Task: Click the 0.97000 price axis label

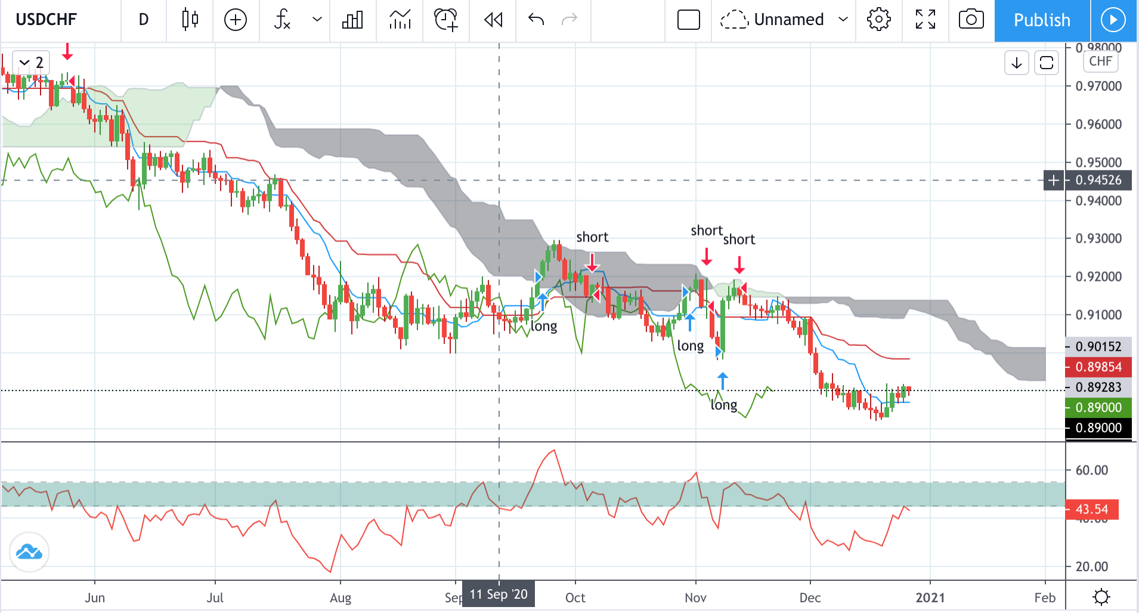Action: click(1098, 86)
